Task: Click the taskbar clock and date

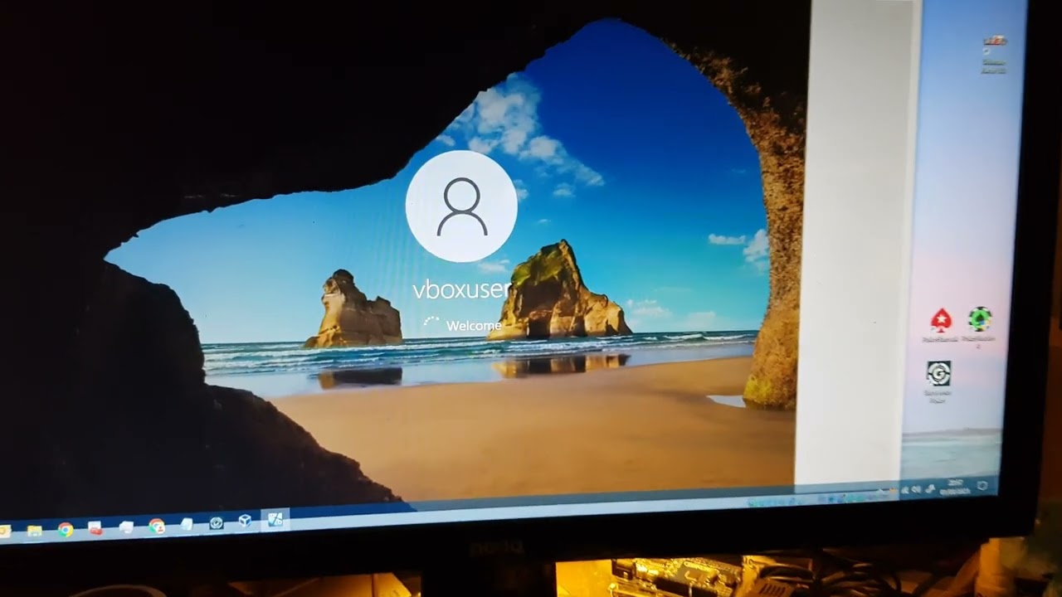Action: pyautogui.click(x=954, y=487)
